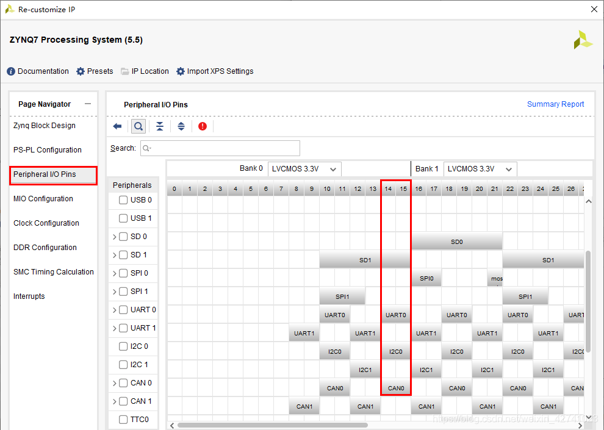Image resolution: width=604 pixels, height=430 pixels.
Task: Click in the Search input field
Action: [x=220, y=148]
